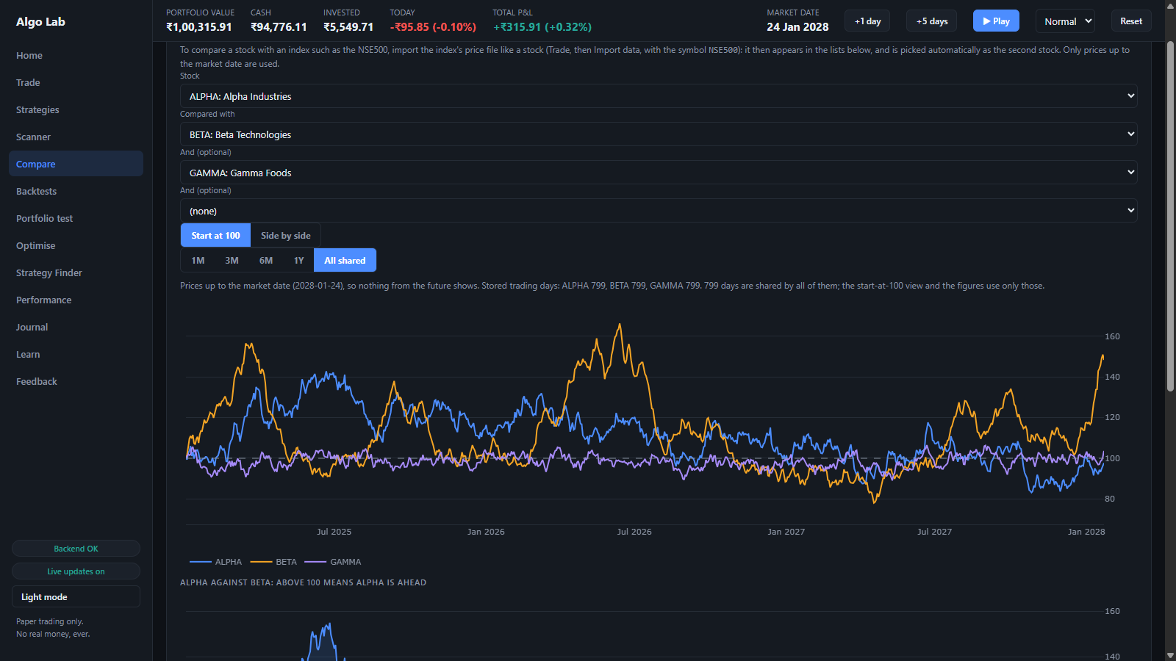1176x661 pixels.
Task: Open the Home page in sidebar
Action: (76, 55)
